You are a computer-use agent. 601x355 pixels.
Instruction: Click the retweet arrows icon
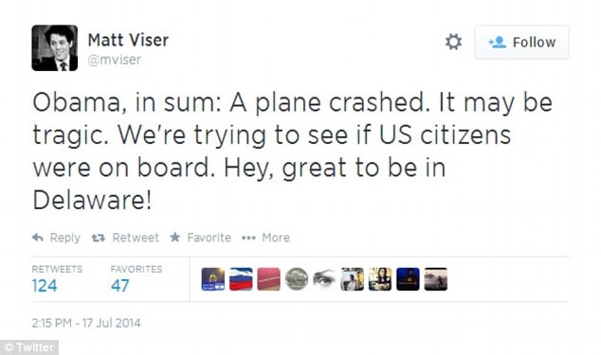click(x=99, y=238)
